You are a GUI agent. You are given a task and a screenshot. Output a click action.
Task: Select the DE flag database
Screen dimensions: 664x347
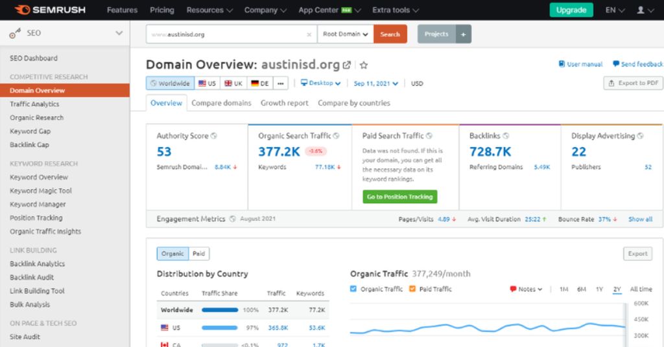pyautogui.click(x=260, y=84)
